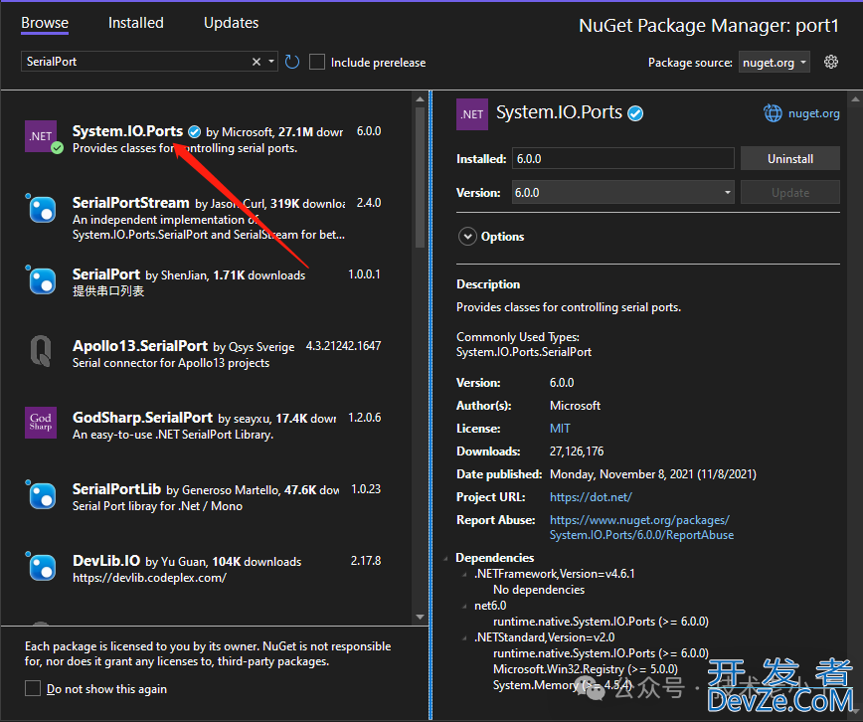This screenshot has height=722, width=863.
Task: Select the SerialPortLib package title
Action: 116,489
